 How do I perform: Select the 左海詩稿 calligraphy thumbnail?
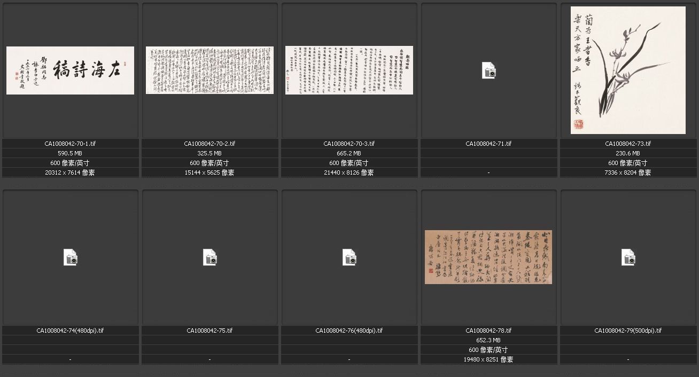tap(70, 70)
